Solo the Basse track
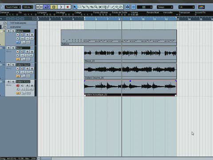Image resolution: width=213 pixels, height=160 pixels. click(x=13, y=48)
